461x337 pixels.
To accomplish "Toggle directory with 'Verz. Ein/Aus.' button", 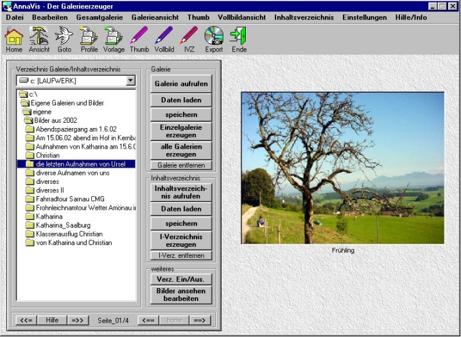I will [x=180, y=280].
